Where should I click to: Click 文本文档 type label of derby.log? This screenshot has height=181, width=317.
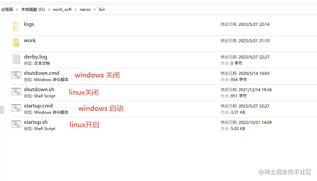click(42, 63)
